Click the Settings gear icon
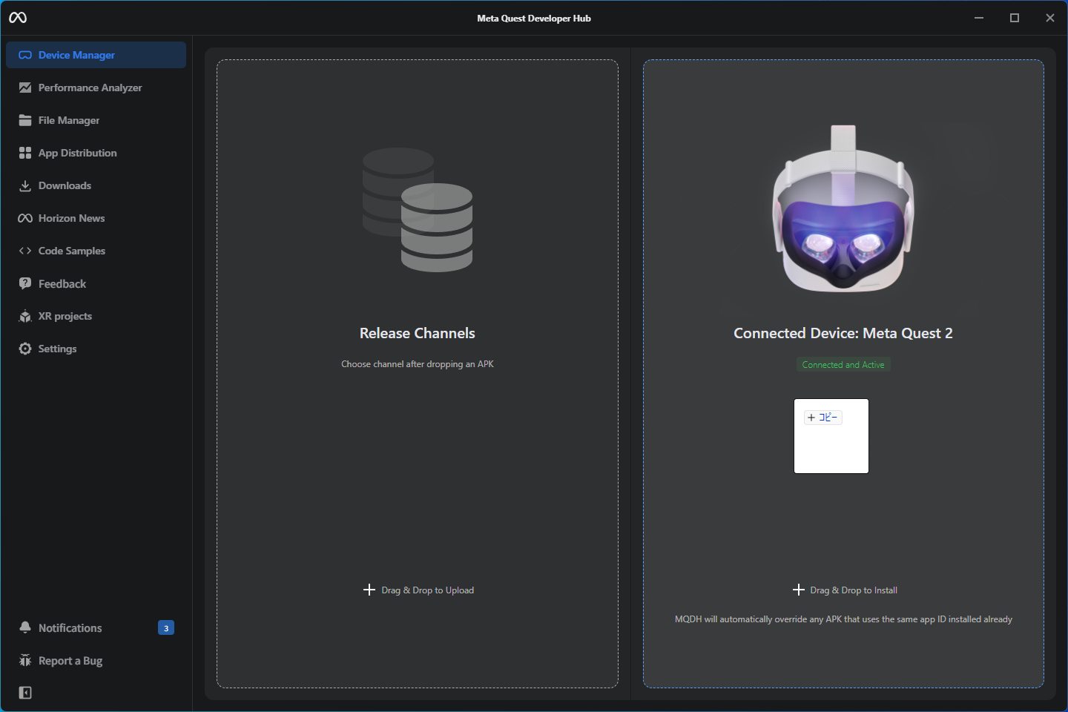Image resolution: width=1068 pixels, height=712 pixels. [x=25, y=349]
